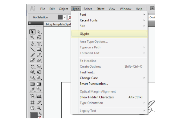Open the Help menu
The width and height of the screenshot is (188, 119).
point(139,9)
